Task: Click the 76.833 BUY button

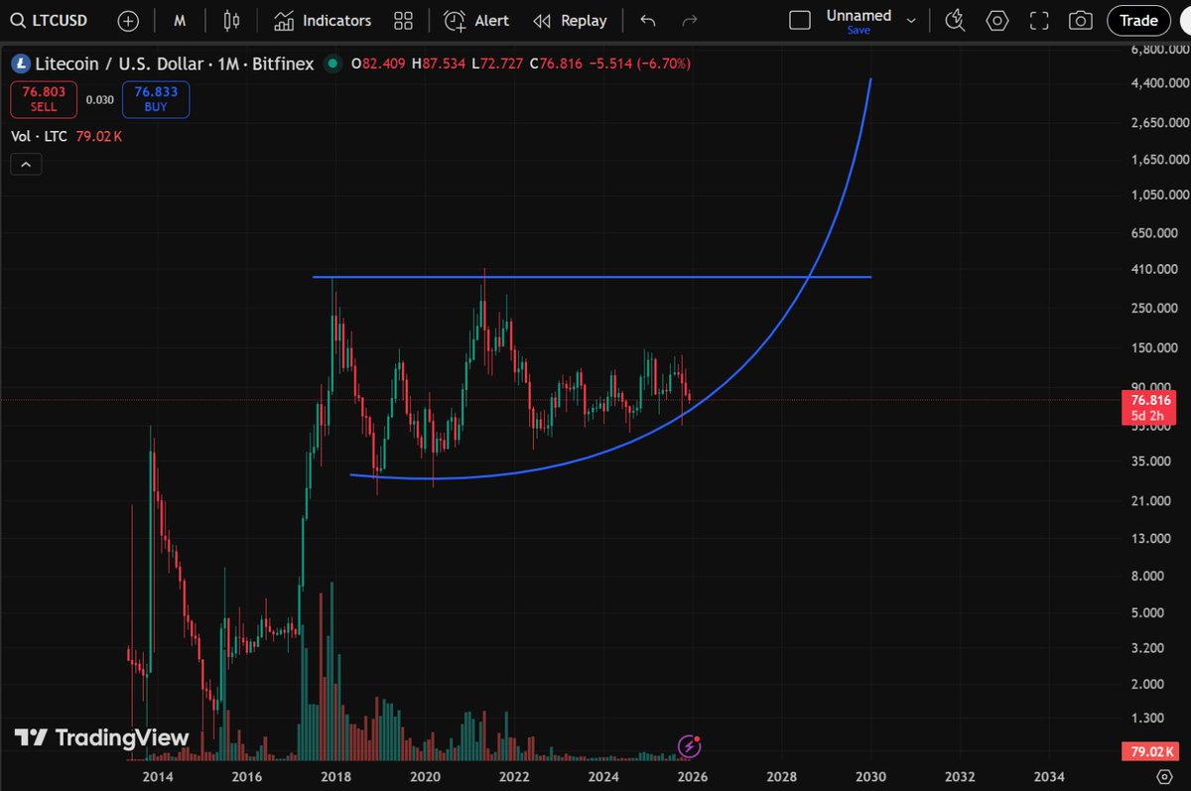Action: 156,99
